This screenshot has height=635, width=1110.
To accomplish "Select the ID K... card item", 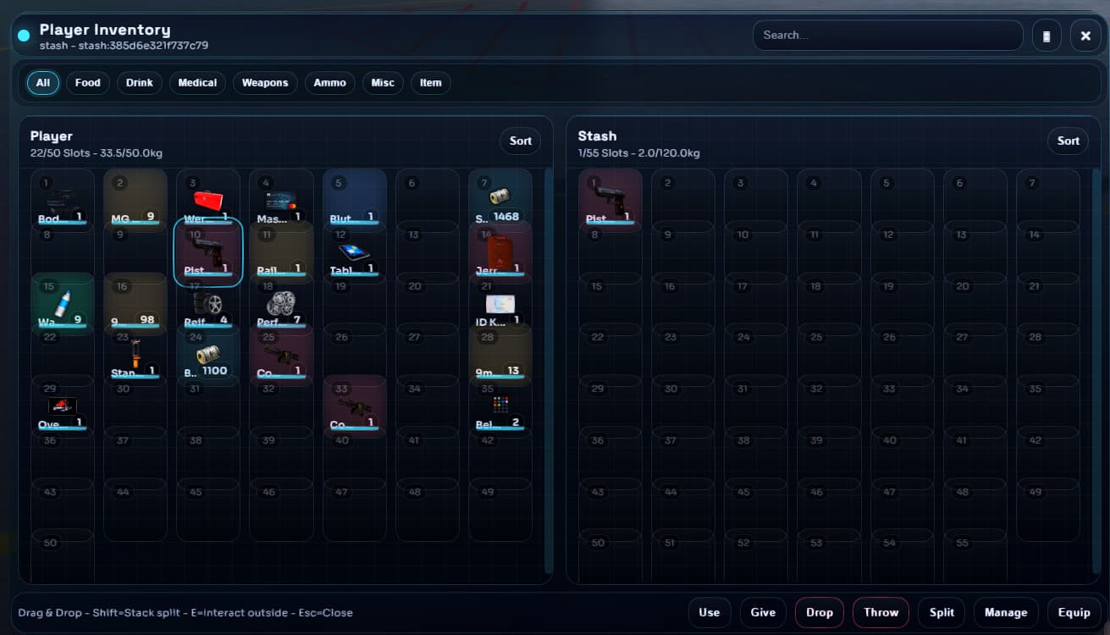I will 500,303.
